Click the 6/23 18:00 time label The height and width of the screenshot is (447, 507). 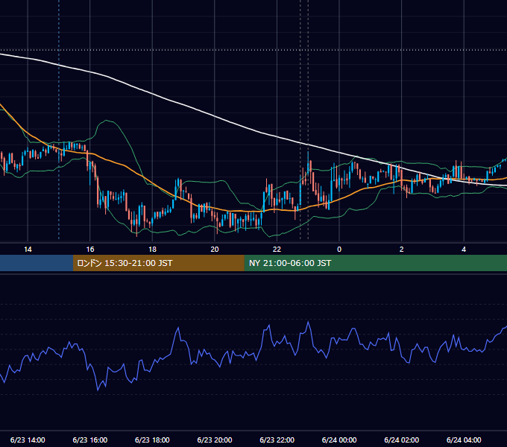[152, 440]
